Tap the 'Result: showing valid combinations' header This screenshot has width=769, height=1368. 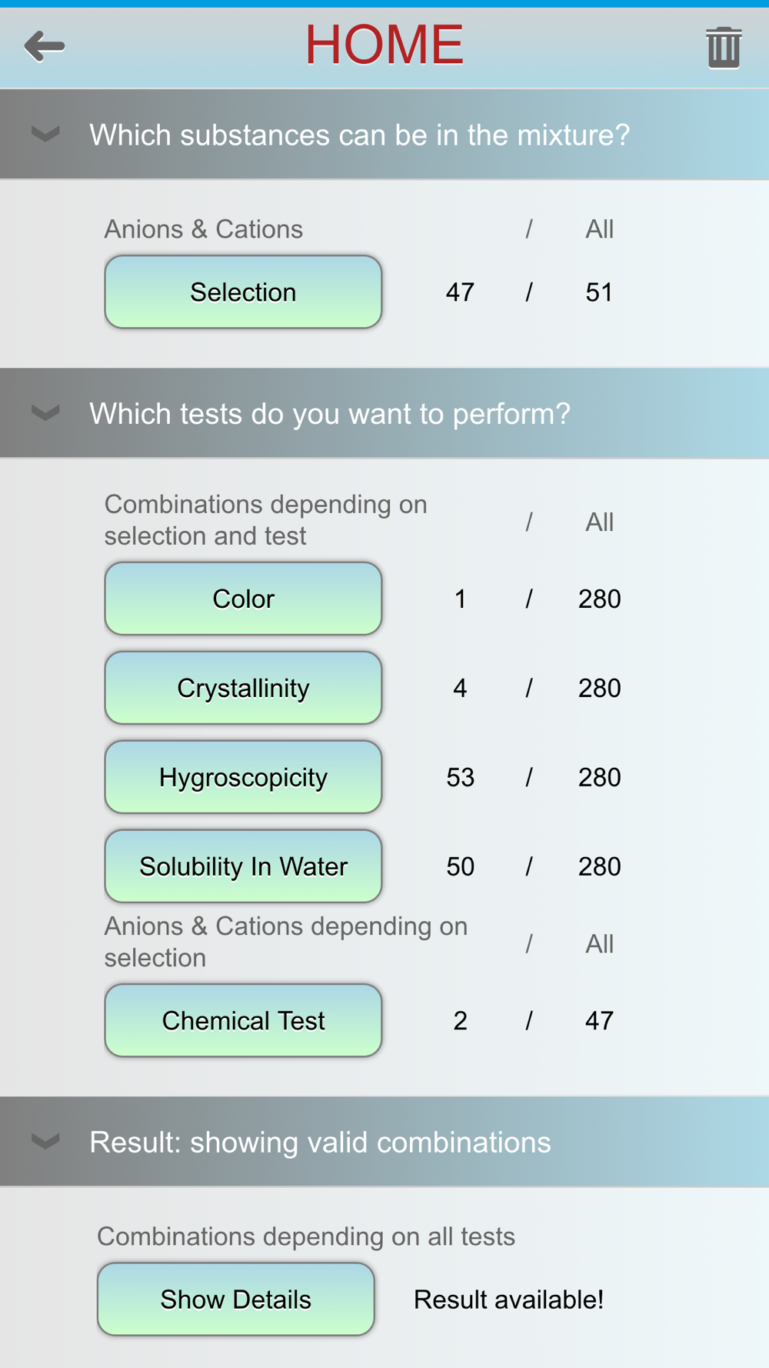[320, 1143]
